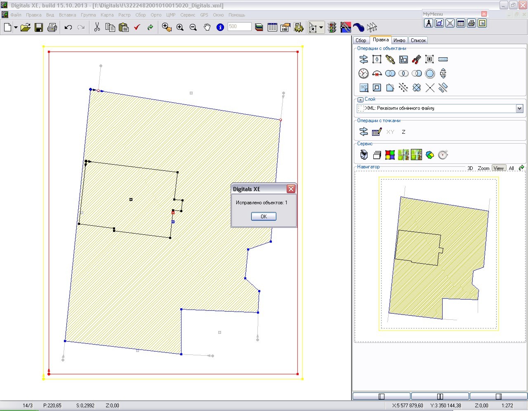Open a file with the folder icon

[x=25, y=27]
